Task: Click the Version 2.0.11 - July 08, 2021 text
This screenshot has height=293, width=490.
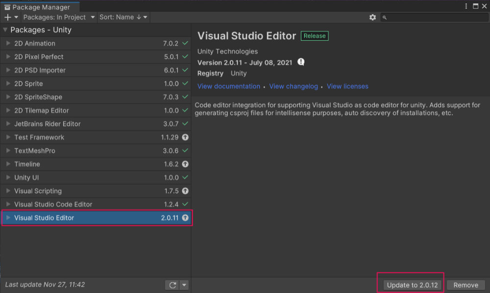Action: [x=245, y=63]
